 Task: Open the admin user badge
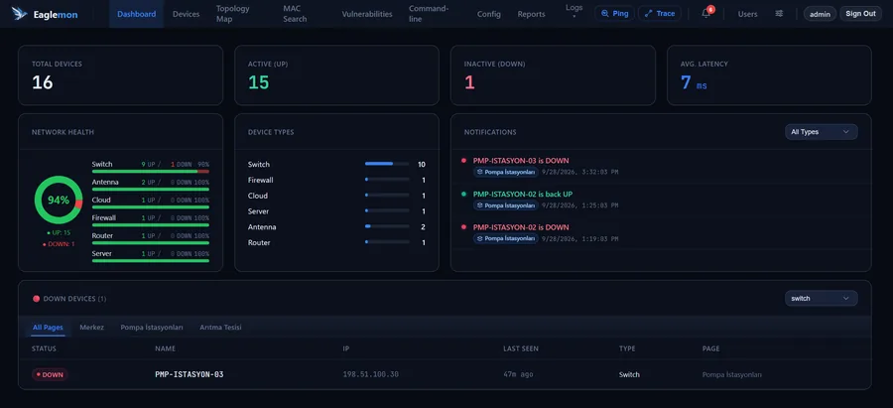pyautogui.click(x=820, y=14)
